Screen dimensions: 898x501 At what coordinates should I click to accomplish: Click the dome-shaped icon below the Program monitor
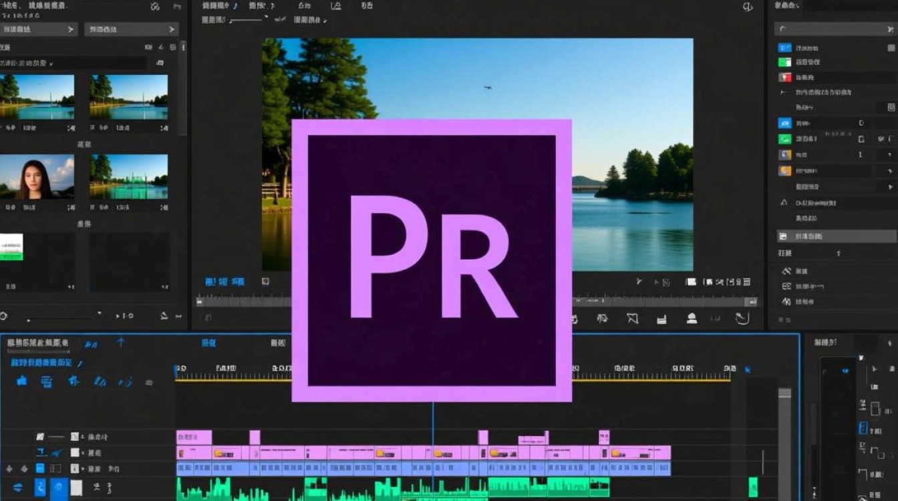pyautogui.click(x=692, y=319)
